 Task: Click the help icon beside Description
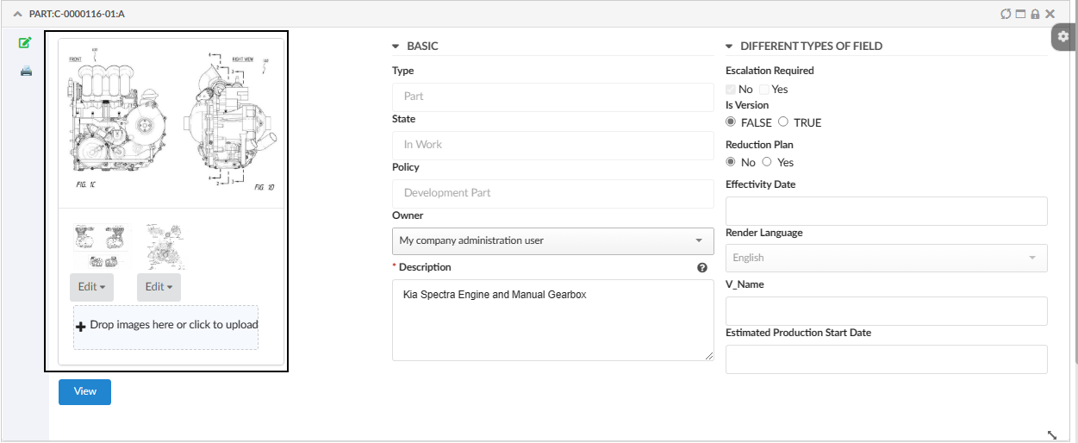(x=701, y=267)
